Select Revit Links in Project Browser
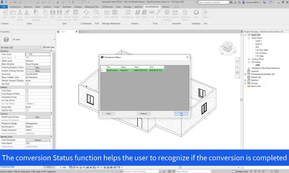289x173 pixels. tap(256, 86)
